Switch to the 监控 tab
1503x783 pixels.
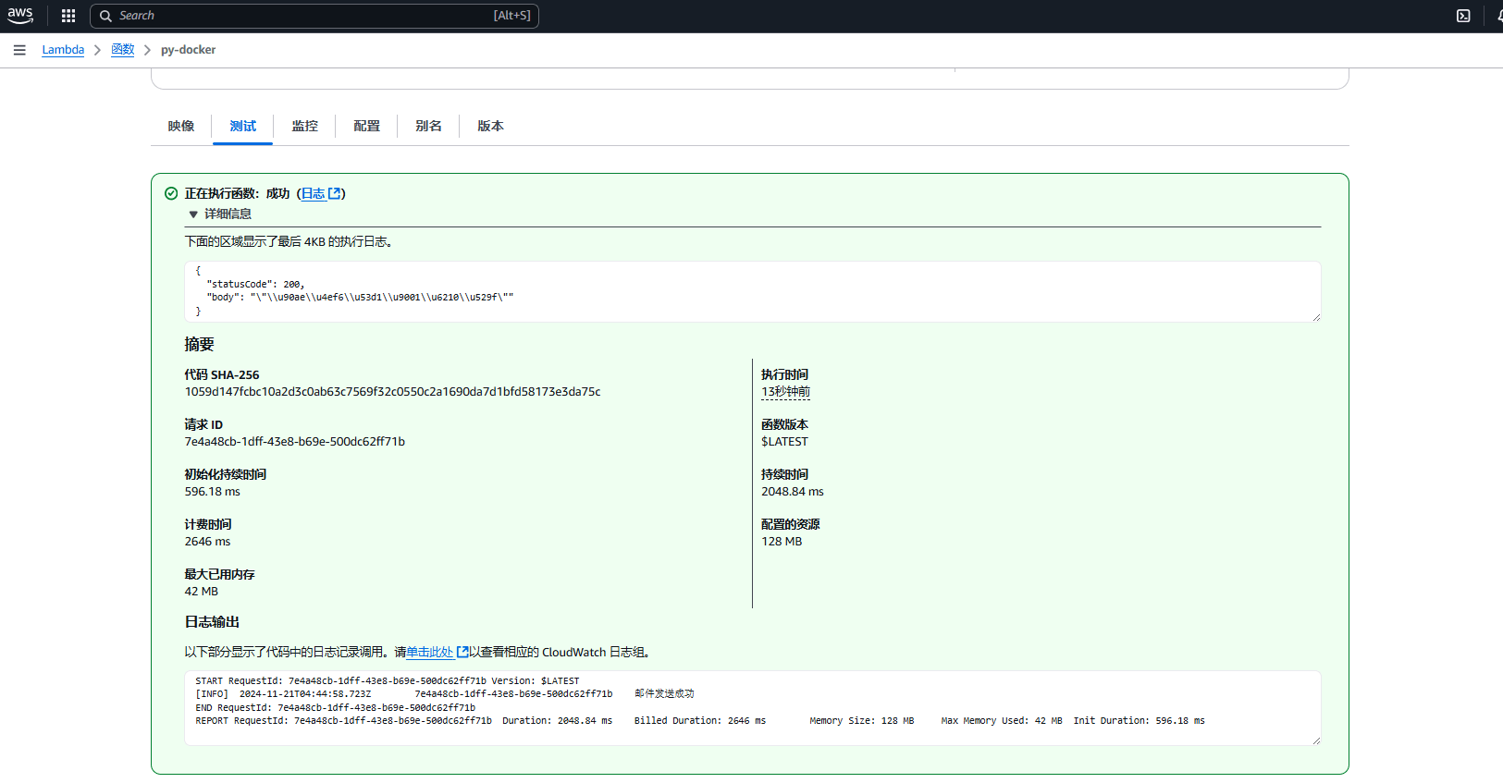(304, 127)
